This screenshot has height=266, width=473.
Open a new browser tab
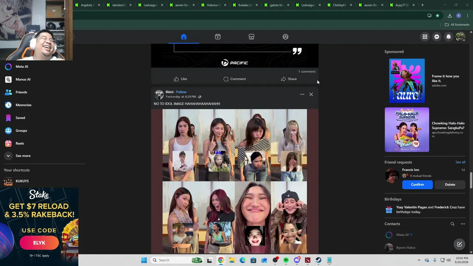(422, 5)
